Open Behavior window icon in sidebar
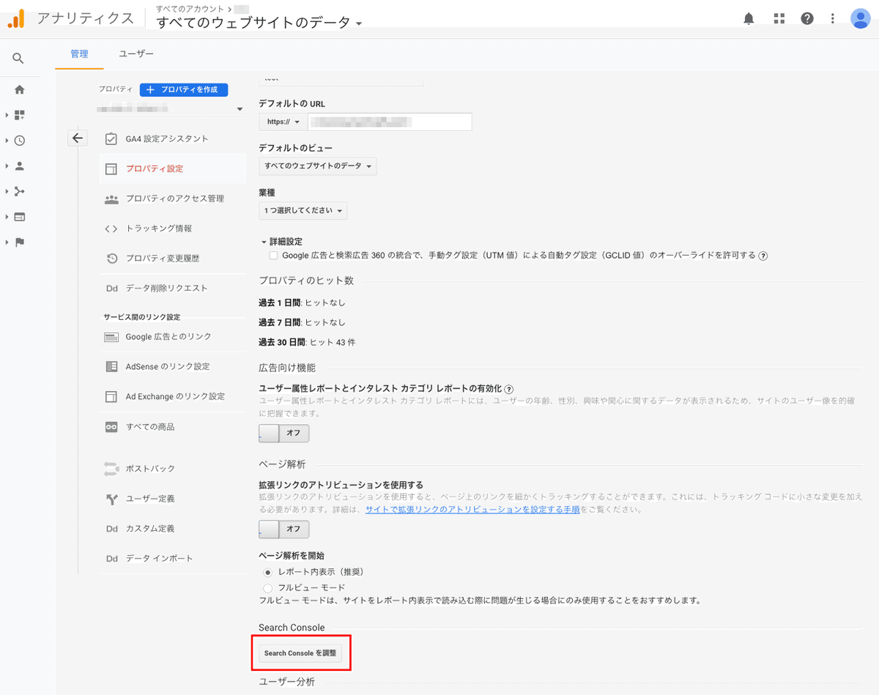The height and width of the screenshot is (695, 879). click(20, 217)
